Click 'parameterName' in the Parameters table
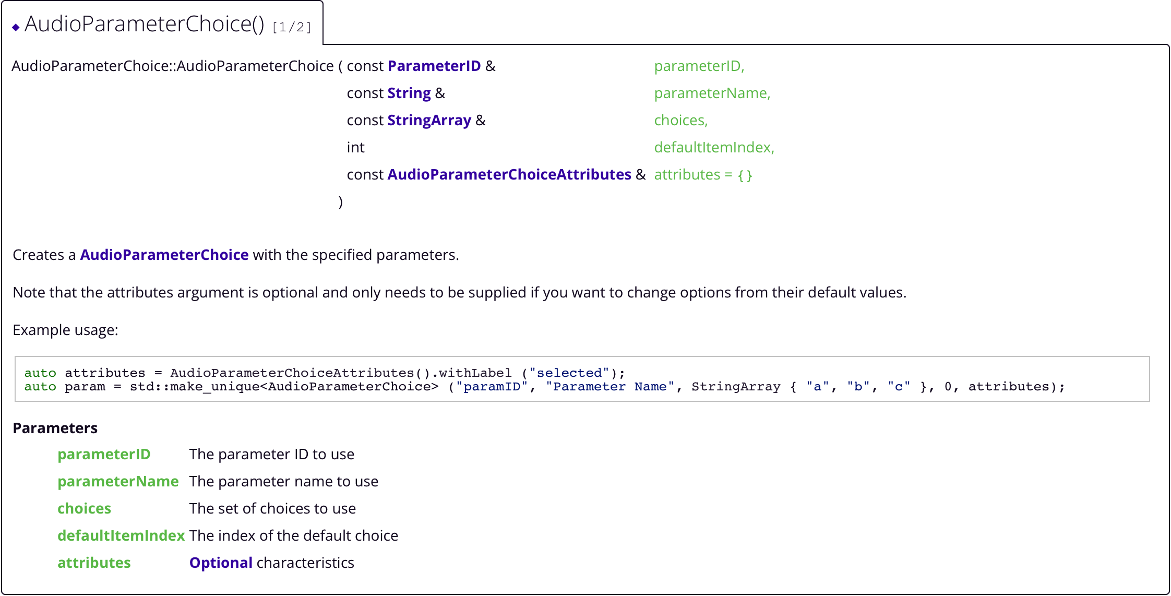The image size is (1171, 596). point(118,481)
